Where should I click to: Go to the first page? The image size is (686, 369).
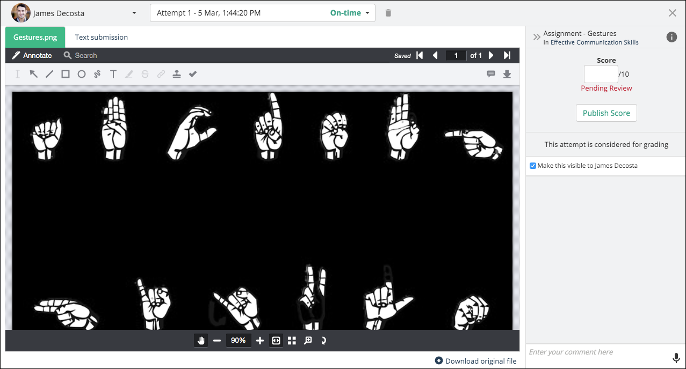(x=420, y=55)
